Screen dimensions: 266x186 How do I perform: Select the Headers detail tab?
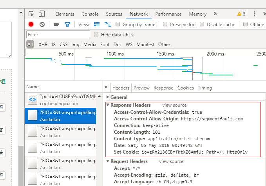click(121, 88)
